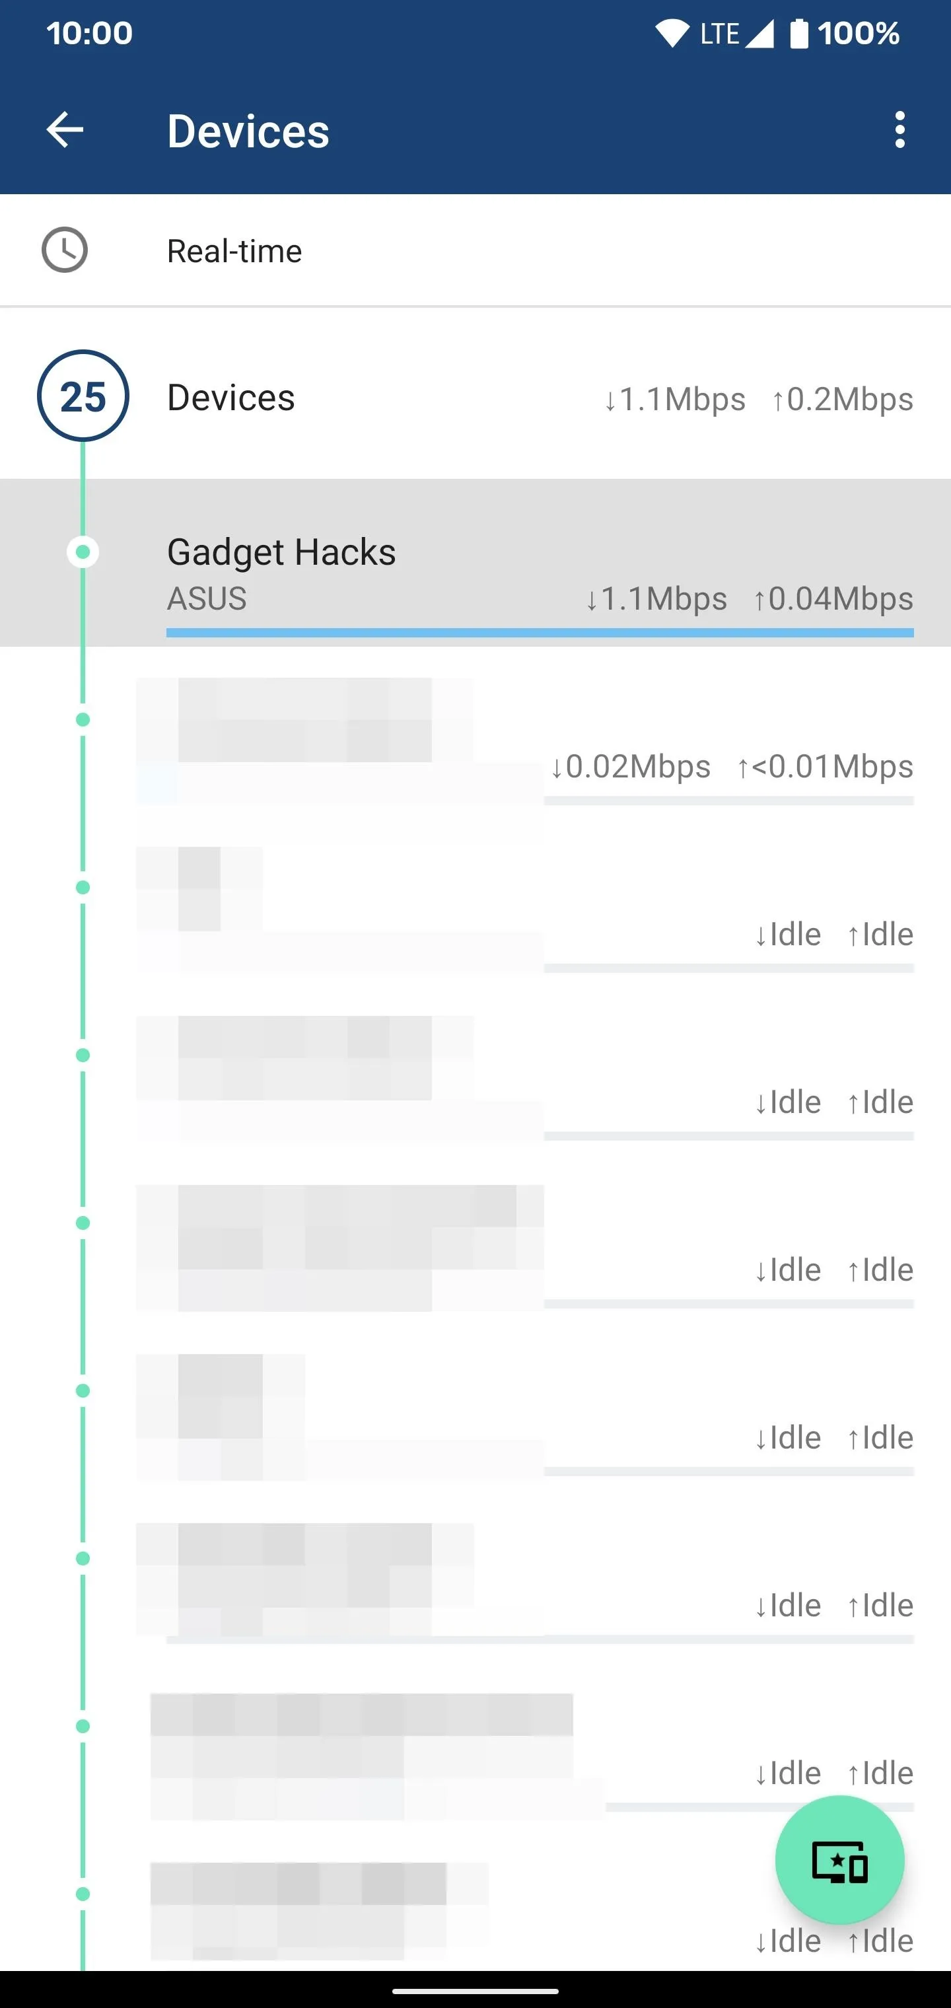Tap the <0.01Mbps upload value
This screenshot has height=2008, width=951.
pos(825,767)
